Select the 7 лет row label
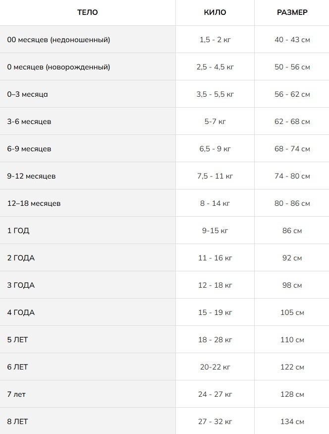This screenshot has width=329, height=434. [x=16, y=394]
